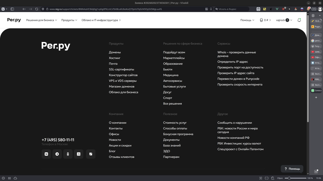Screen dimensions: 323x181
Task: Open the notifications bell icon
Action: coord(299,20)
